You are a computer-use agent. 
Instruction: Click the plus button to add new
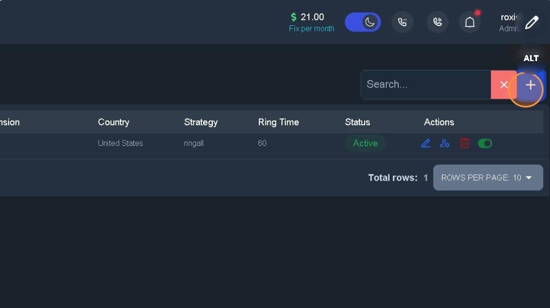pos(531,85)
